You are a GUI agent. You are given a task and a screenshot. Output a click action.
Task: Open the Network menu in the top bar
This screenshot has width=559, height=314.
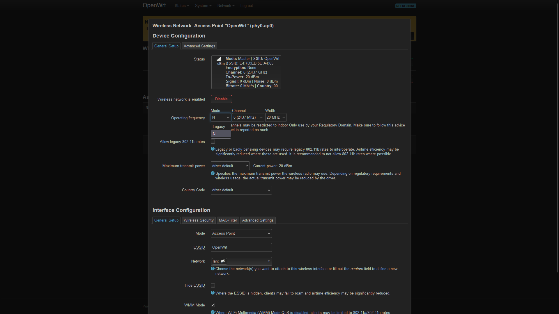(226, 6)
